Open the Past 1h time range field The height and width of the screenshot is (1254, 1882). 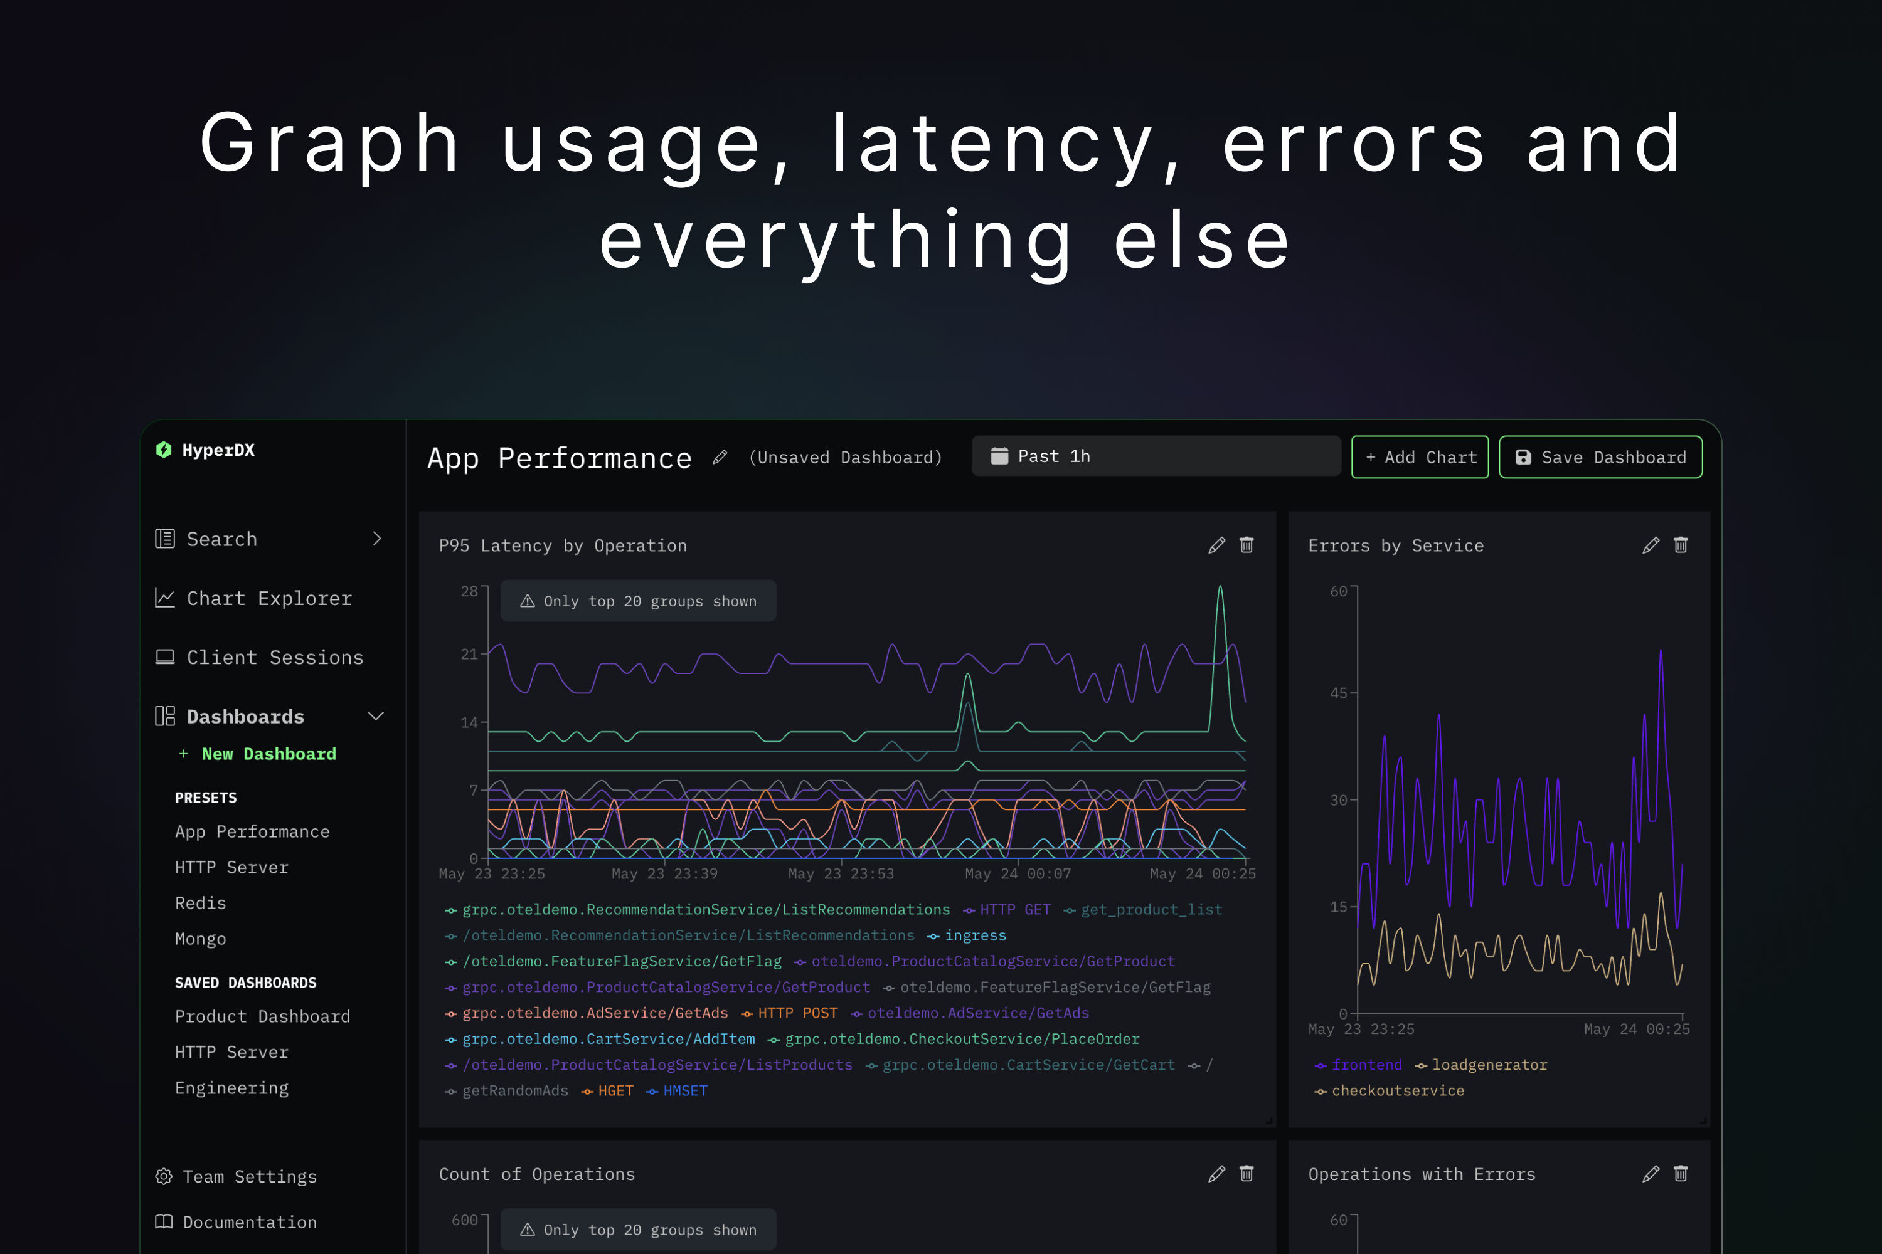[1156, 456]
